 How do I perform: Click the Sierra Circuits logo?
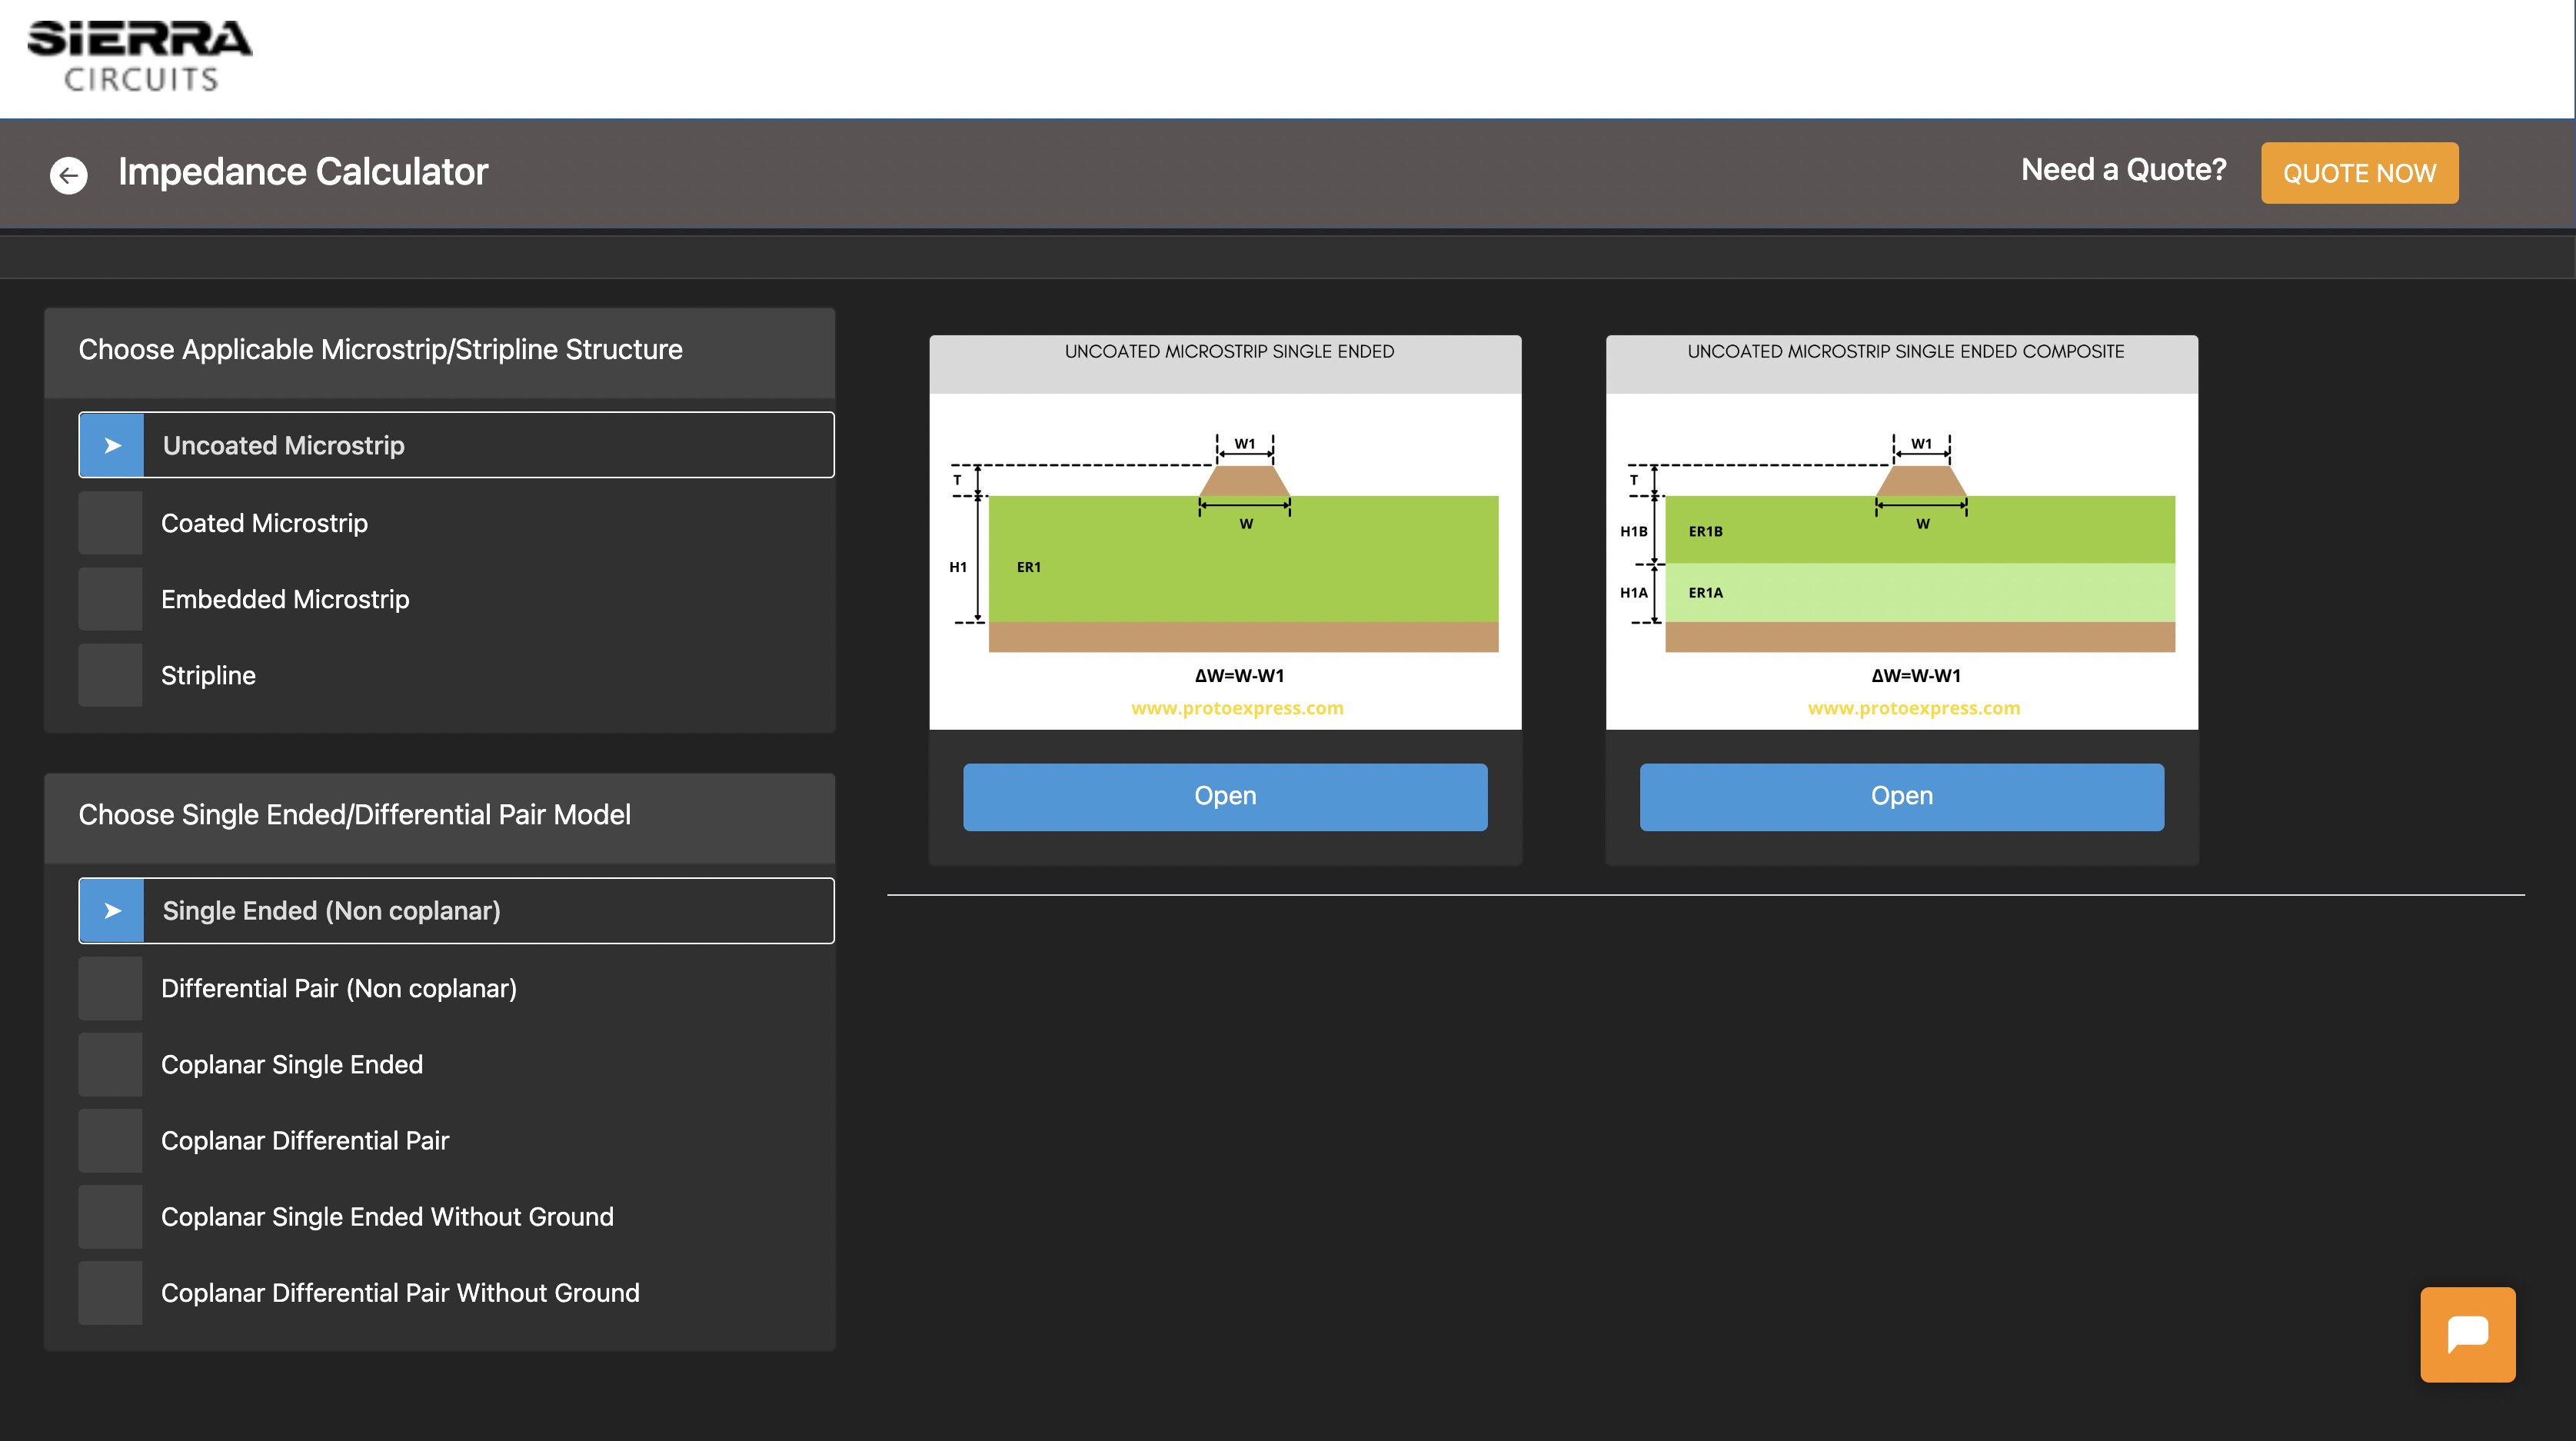(139, 56)
